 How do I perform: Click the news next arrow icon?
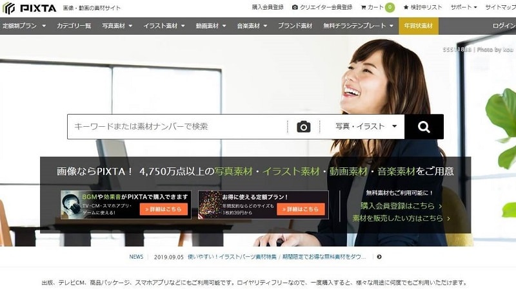(379, 256)
